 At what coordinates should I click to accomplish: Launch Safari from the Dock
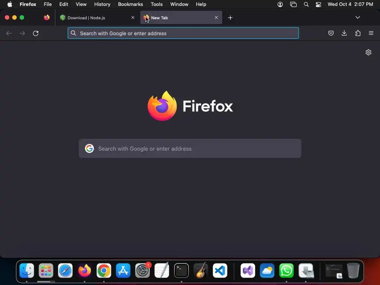(x=65, y=271)
